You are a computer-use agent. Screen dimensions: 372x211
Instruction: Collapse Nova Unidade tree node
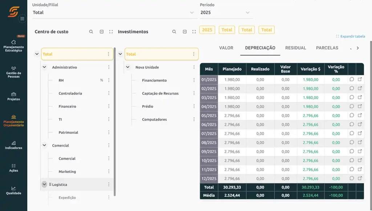(x=128, y=67)
